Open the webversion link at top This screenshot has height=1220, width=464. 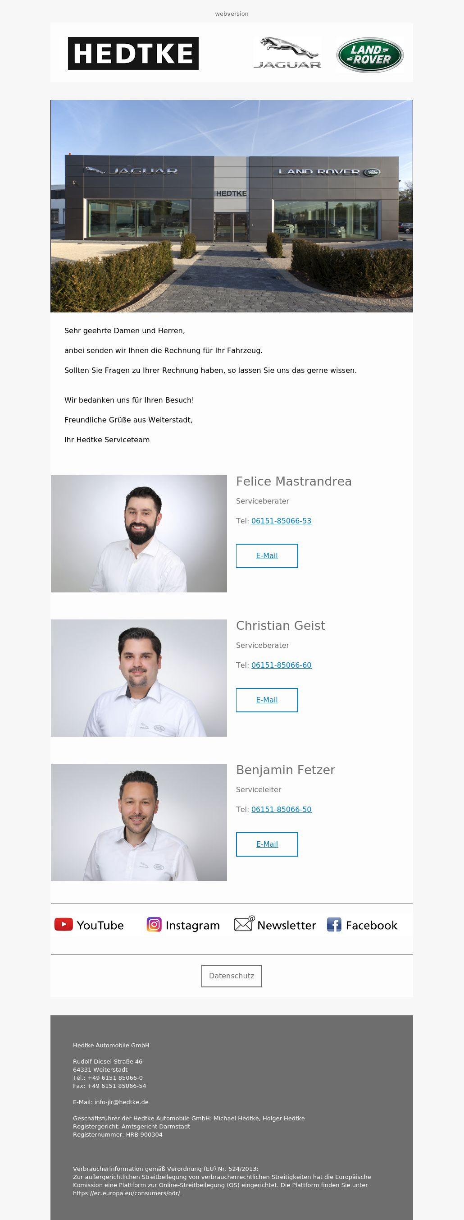(231, 14)
